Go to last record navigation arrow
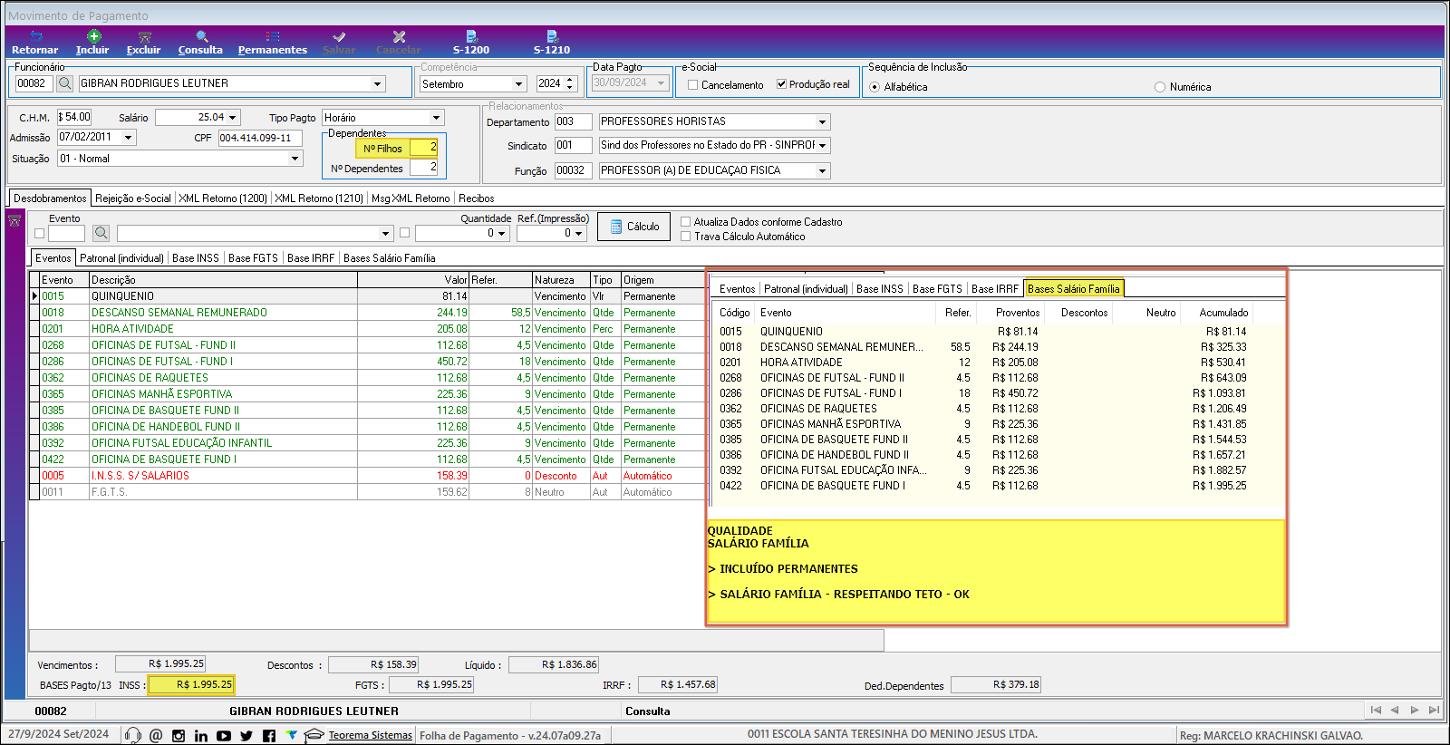The width and height of the screenshot is (1450, 745). 1433,710
